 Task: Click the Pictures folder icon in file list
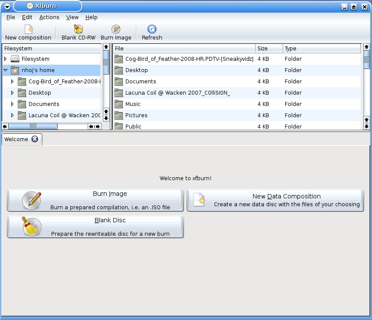coord(119,115)
